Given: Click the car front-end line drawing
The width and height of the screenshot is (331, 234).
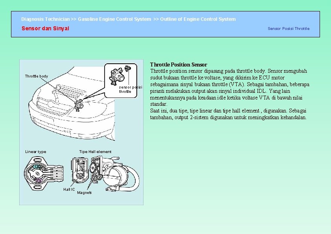Looking at the screenshot, I should pyautogui.click(x=72, y=103).
